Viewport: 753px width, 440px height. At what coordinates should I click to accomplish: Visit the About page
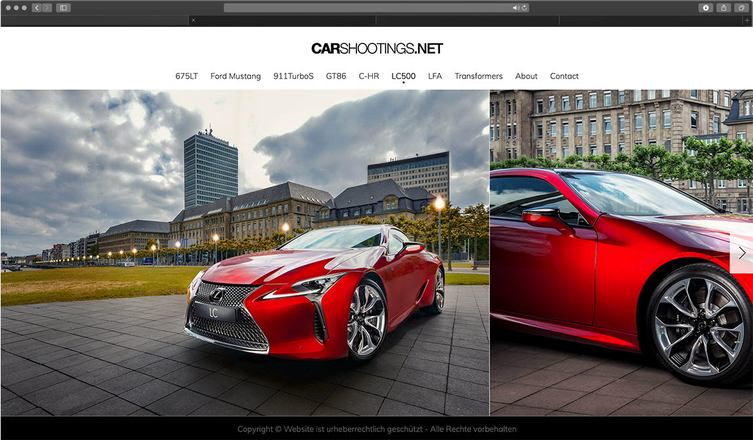click(526, 76)
